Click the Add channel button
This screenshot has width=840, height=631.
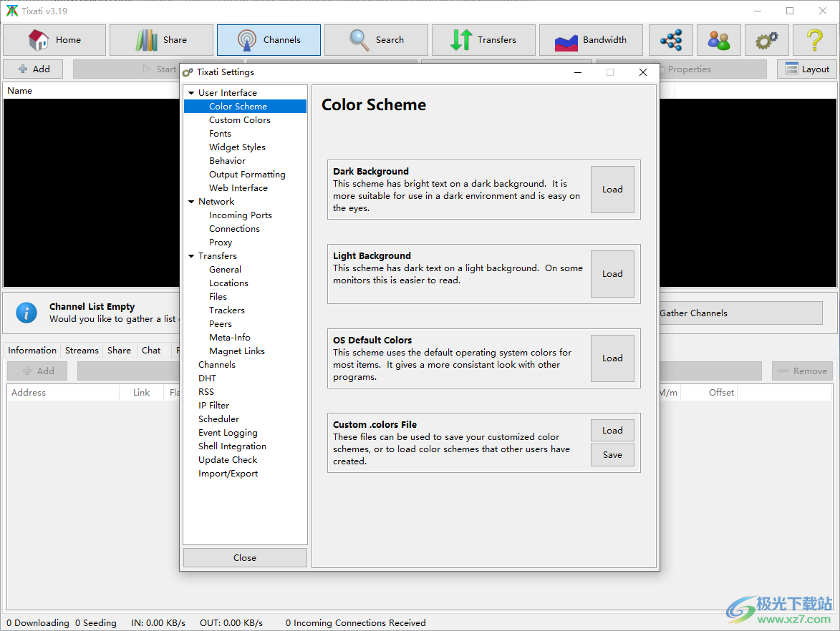point(33,69)
